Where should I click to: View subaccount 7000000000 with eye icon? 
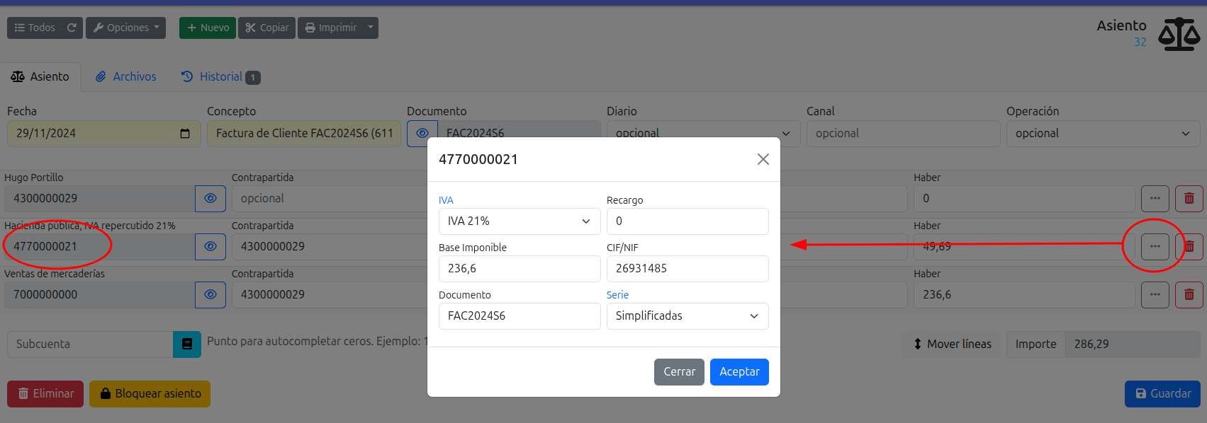pos(210,294)
